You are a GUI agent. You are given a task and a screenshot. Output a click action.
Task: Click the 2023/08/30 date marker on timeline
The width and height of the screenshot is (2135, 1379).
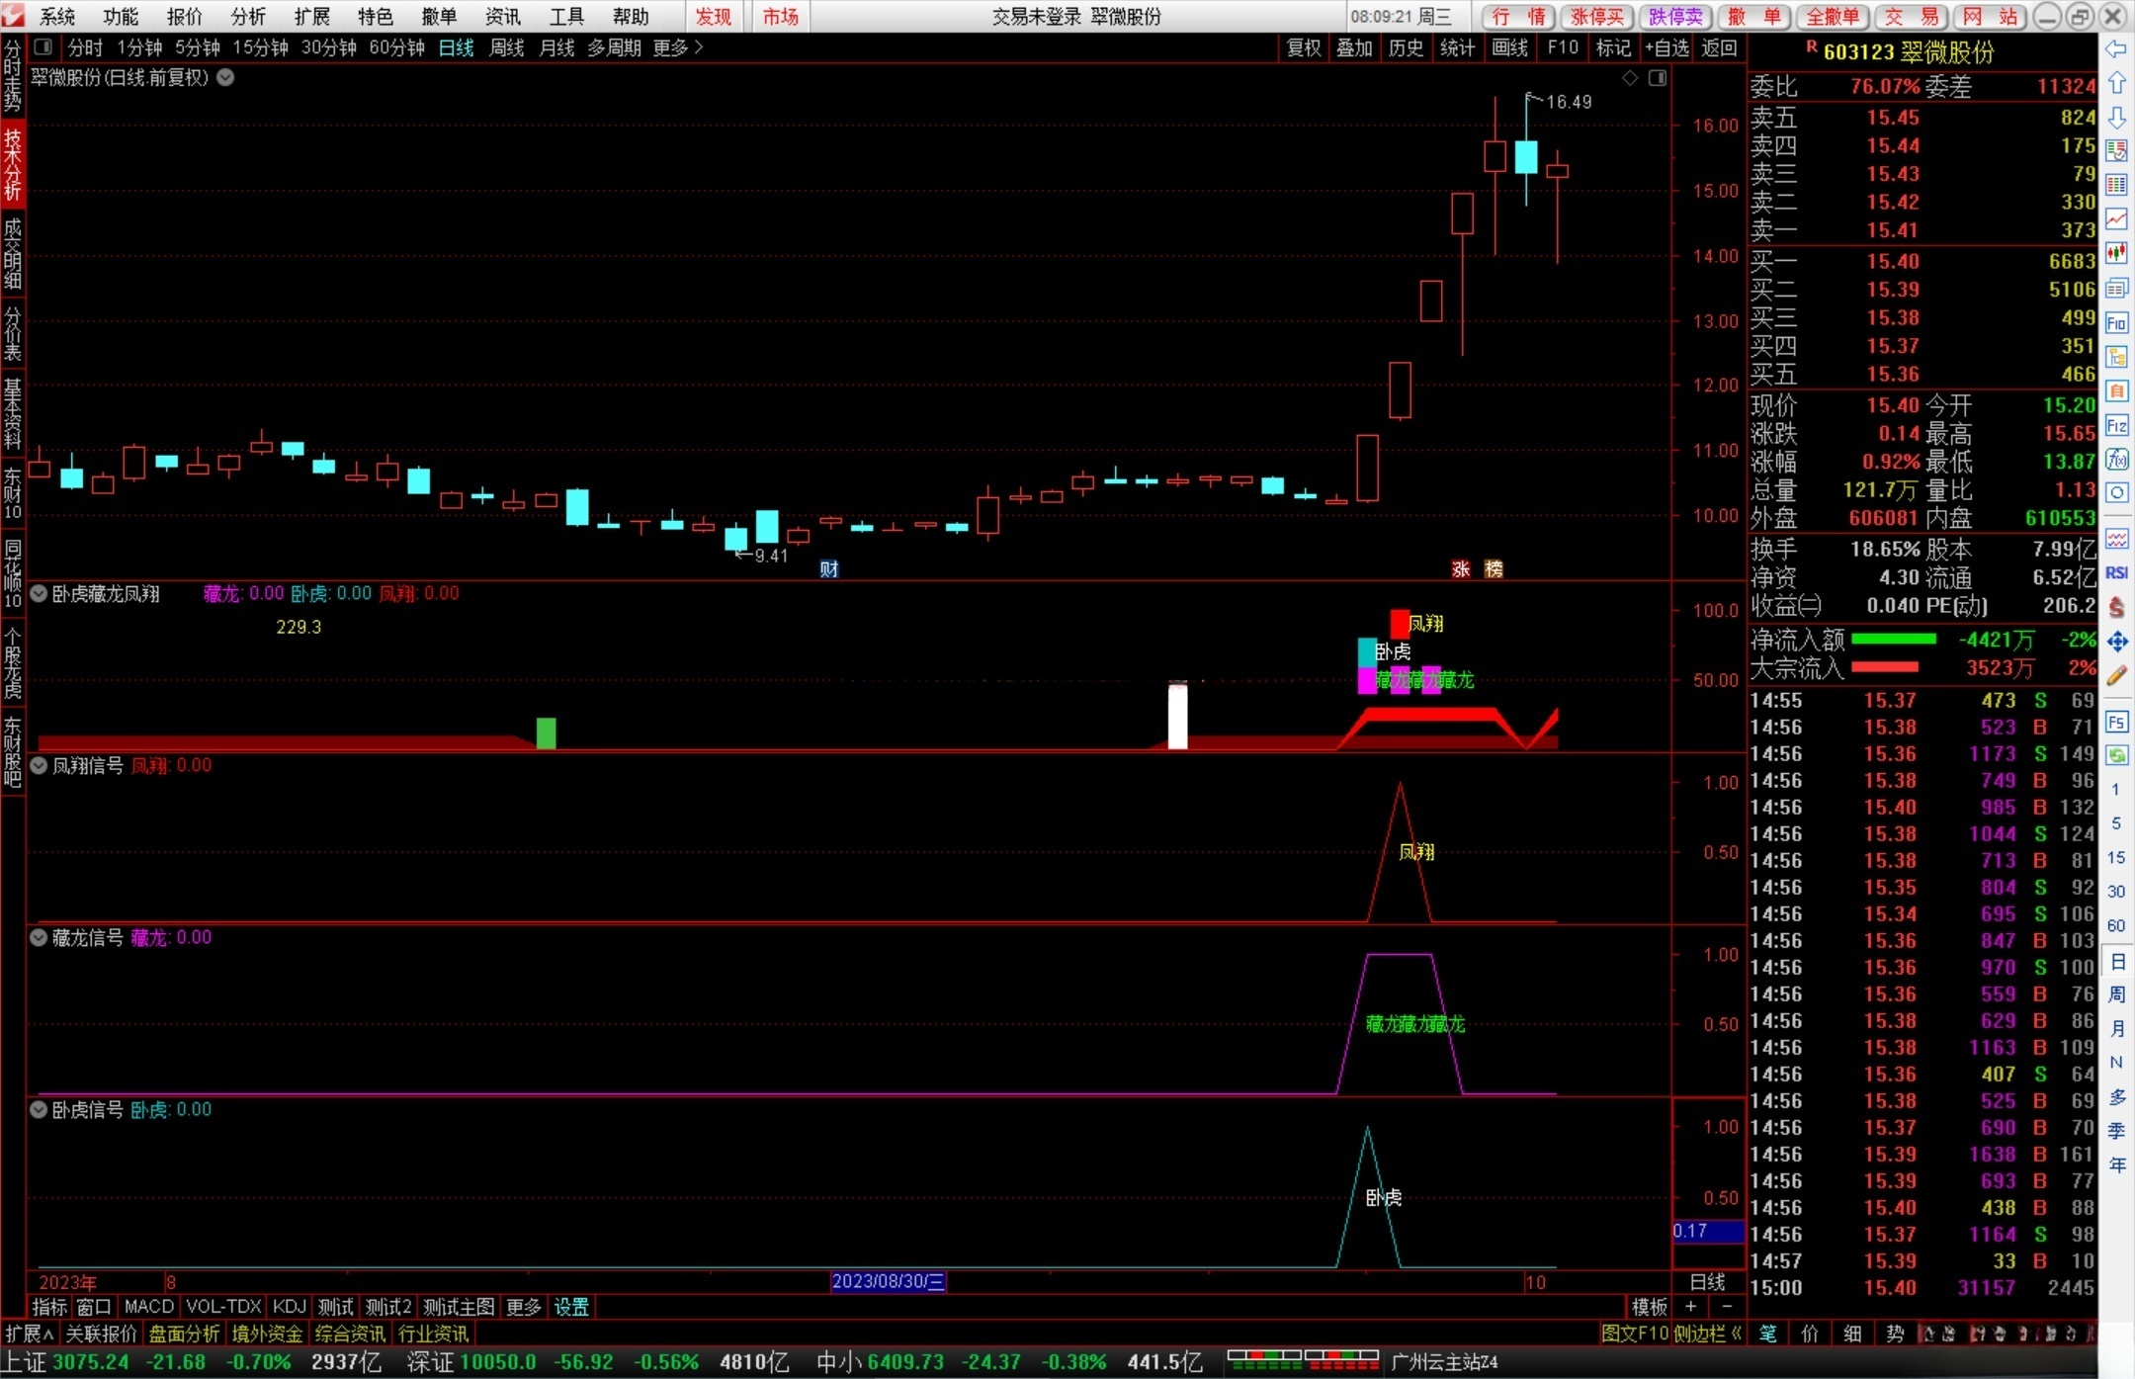(888, 1282)
